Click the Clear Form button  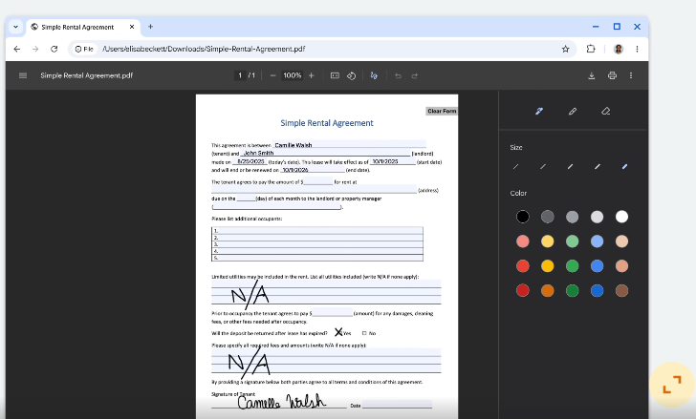click(x=442, y=111)
